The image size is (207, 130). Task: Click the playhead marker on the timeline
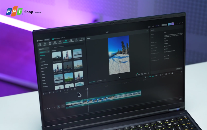click(87, 89)
